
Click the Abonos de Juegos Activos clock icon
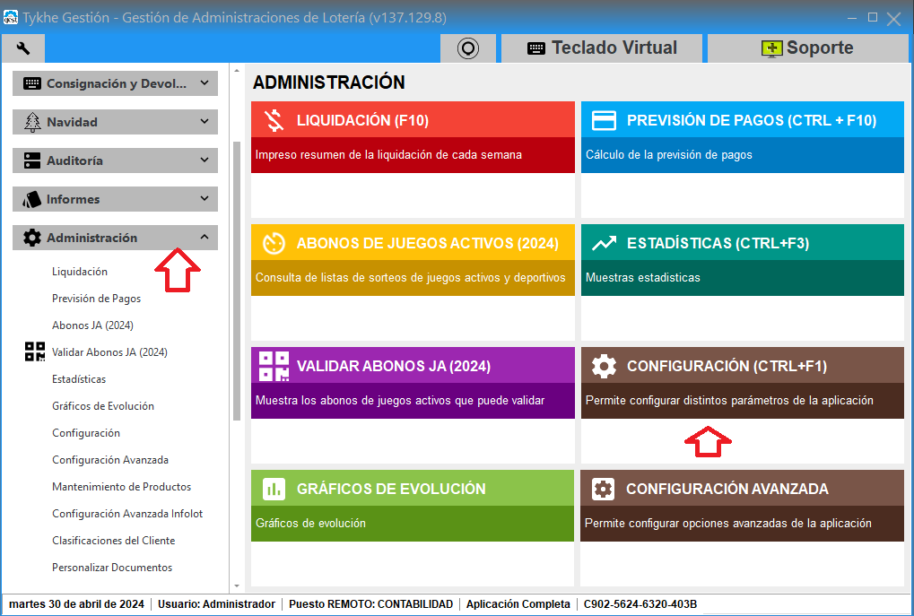(274, 243)
